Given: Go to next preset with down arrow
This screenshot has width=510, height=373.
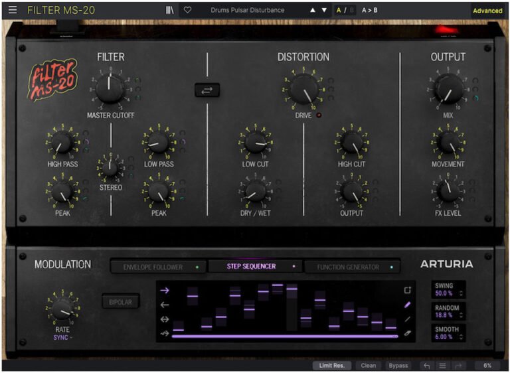Looking at the screenshot, I should (x=324, y=10).
